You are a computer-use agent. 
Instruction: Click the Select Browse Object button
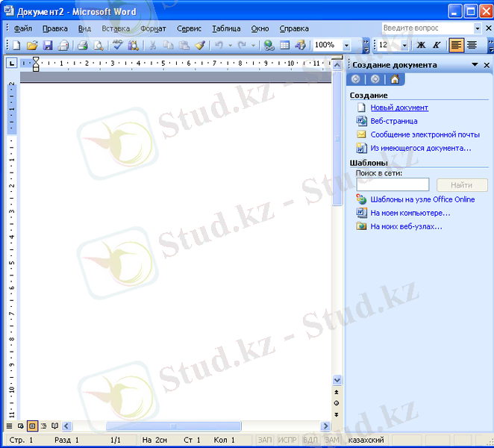pos(337,403)
